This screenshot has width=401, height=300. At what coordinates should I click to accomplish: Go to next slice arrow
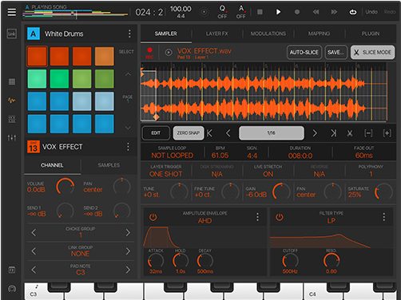(315, 133)
